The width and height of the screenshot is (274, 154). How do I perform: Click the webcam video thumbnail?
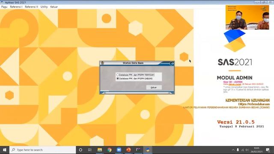click(x=247, y=17)
